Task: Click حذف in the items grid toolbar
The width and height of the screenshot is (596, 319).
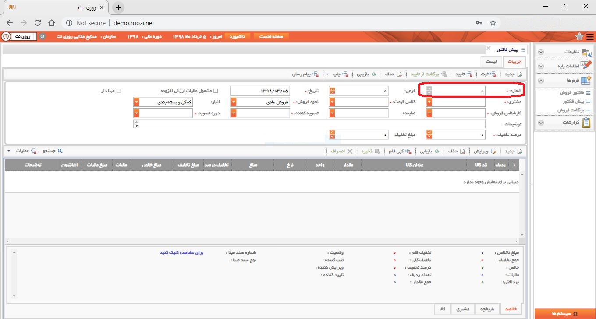Action: (457, 151)
